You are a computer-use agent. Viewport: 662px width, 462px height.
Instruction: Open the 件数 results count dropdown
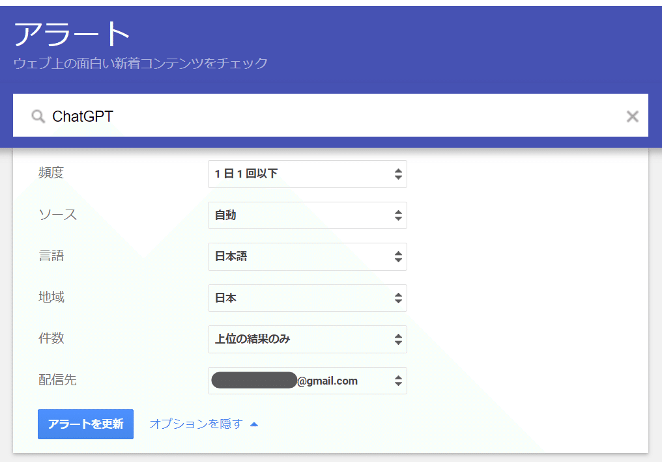308,339
